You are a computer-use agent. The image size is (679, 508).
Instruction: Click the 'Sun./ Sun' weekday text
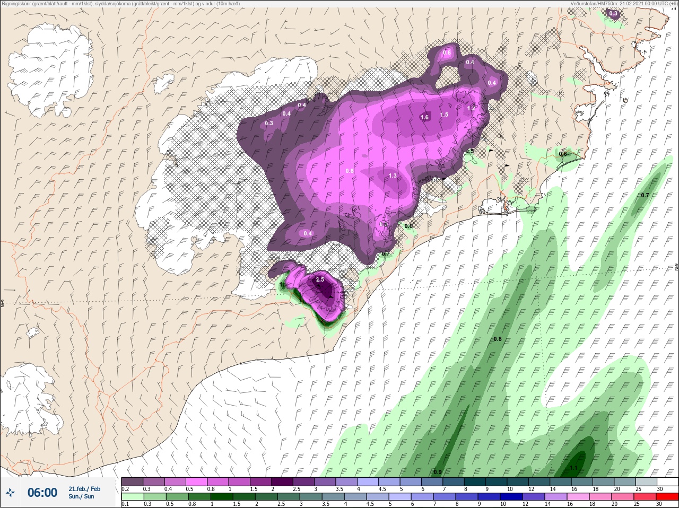(81, 496)
